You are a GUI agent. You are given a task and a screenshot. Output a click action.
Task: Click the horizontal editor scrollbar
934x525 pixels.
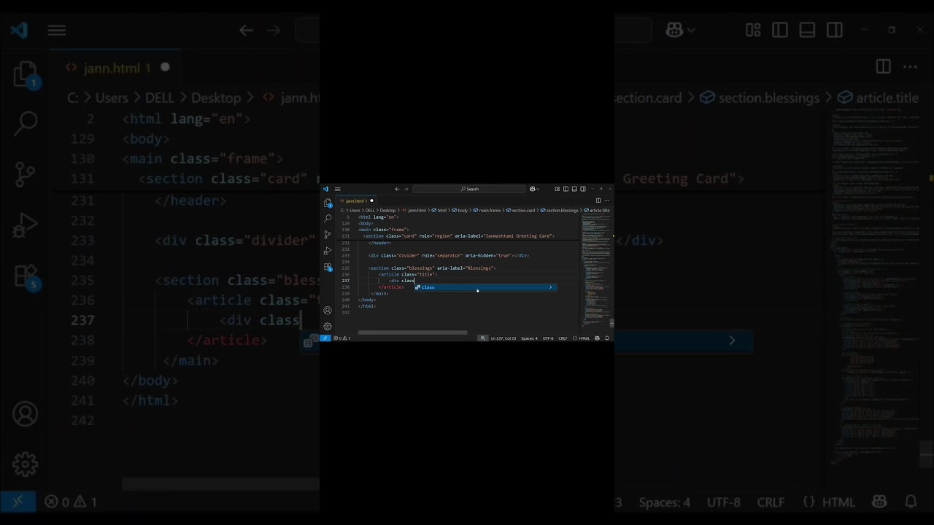(412, 332)
